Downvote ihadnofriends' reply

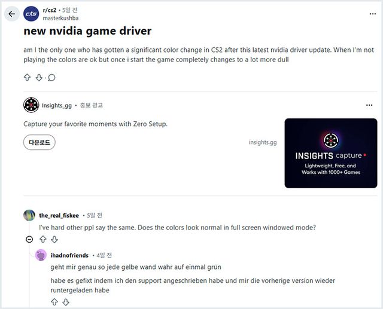point(66,302)
